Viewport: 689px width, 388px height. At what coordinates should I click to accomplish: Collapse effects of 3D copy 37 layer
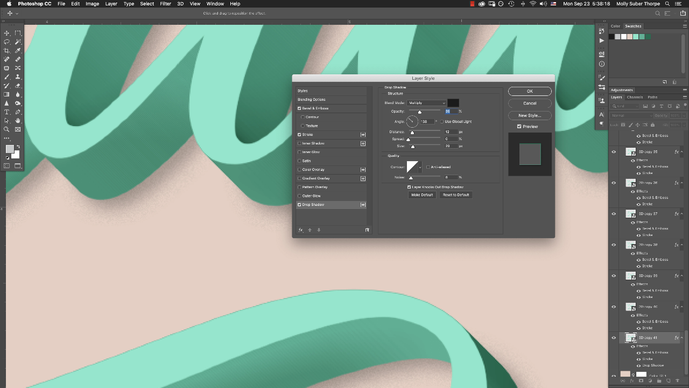(682, 214)
